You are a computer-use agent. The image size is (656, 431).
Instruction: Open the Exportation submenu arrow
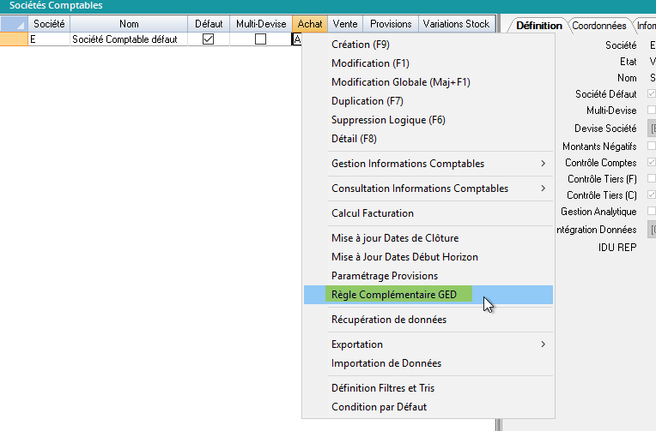543,344
